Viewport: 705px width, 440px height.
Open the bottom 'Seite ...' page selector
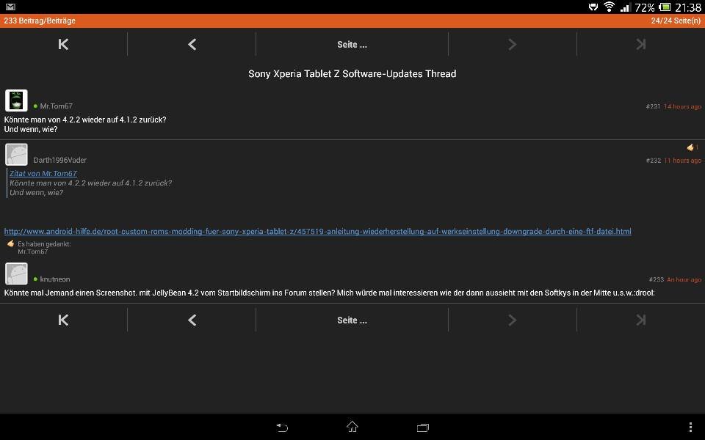click(352, 320)
